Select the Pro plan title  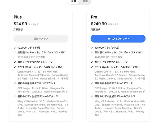(x=94, y=17)
